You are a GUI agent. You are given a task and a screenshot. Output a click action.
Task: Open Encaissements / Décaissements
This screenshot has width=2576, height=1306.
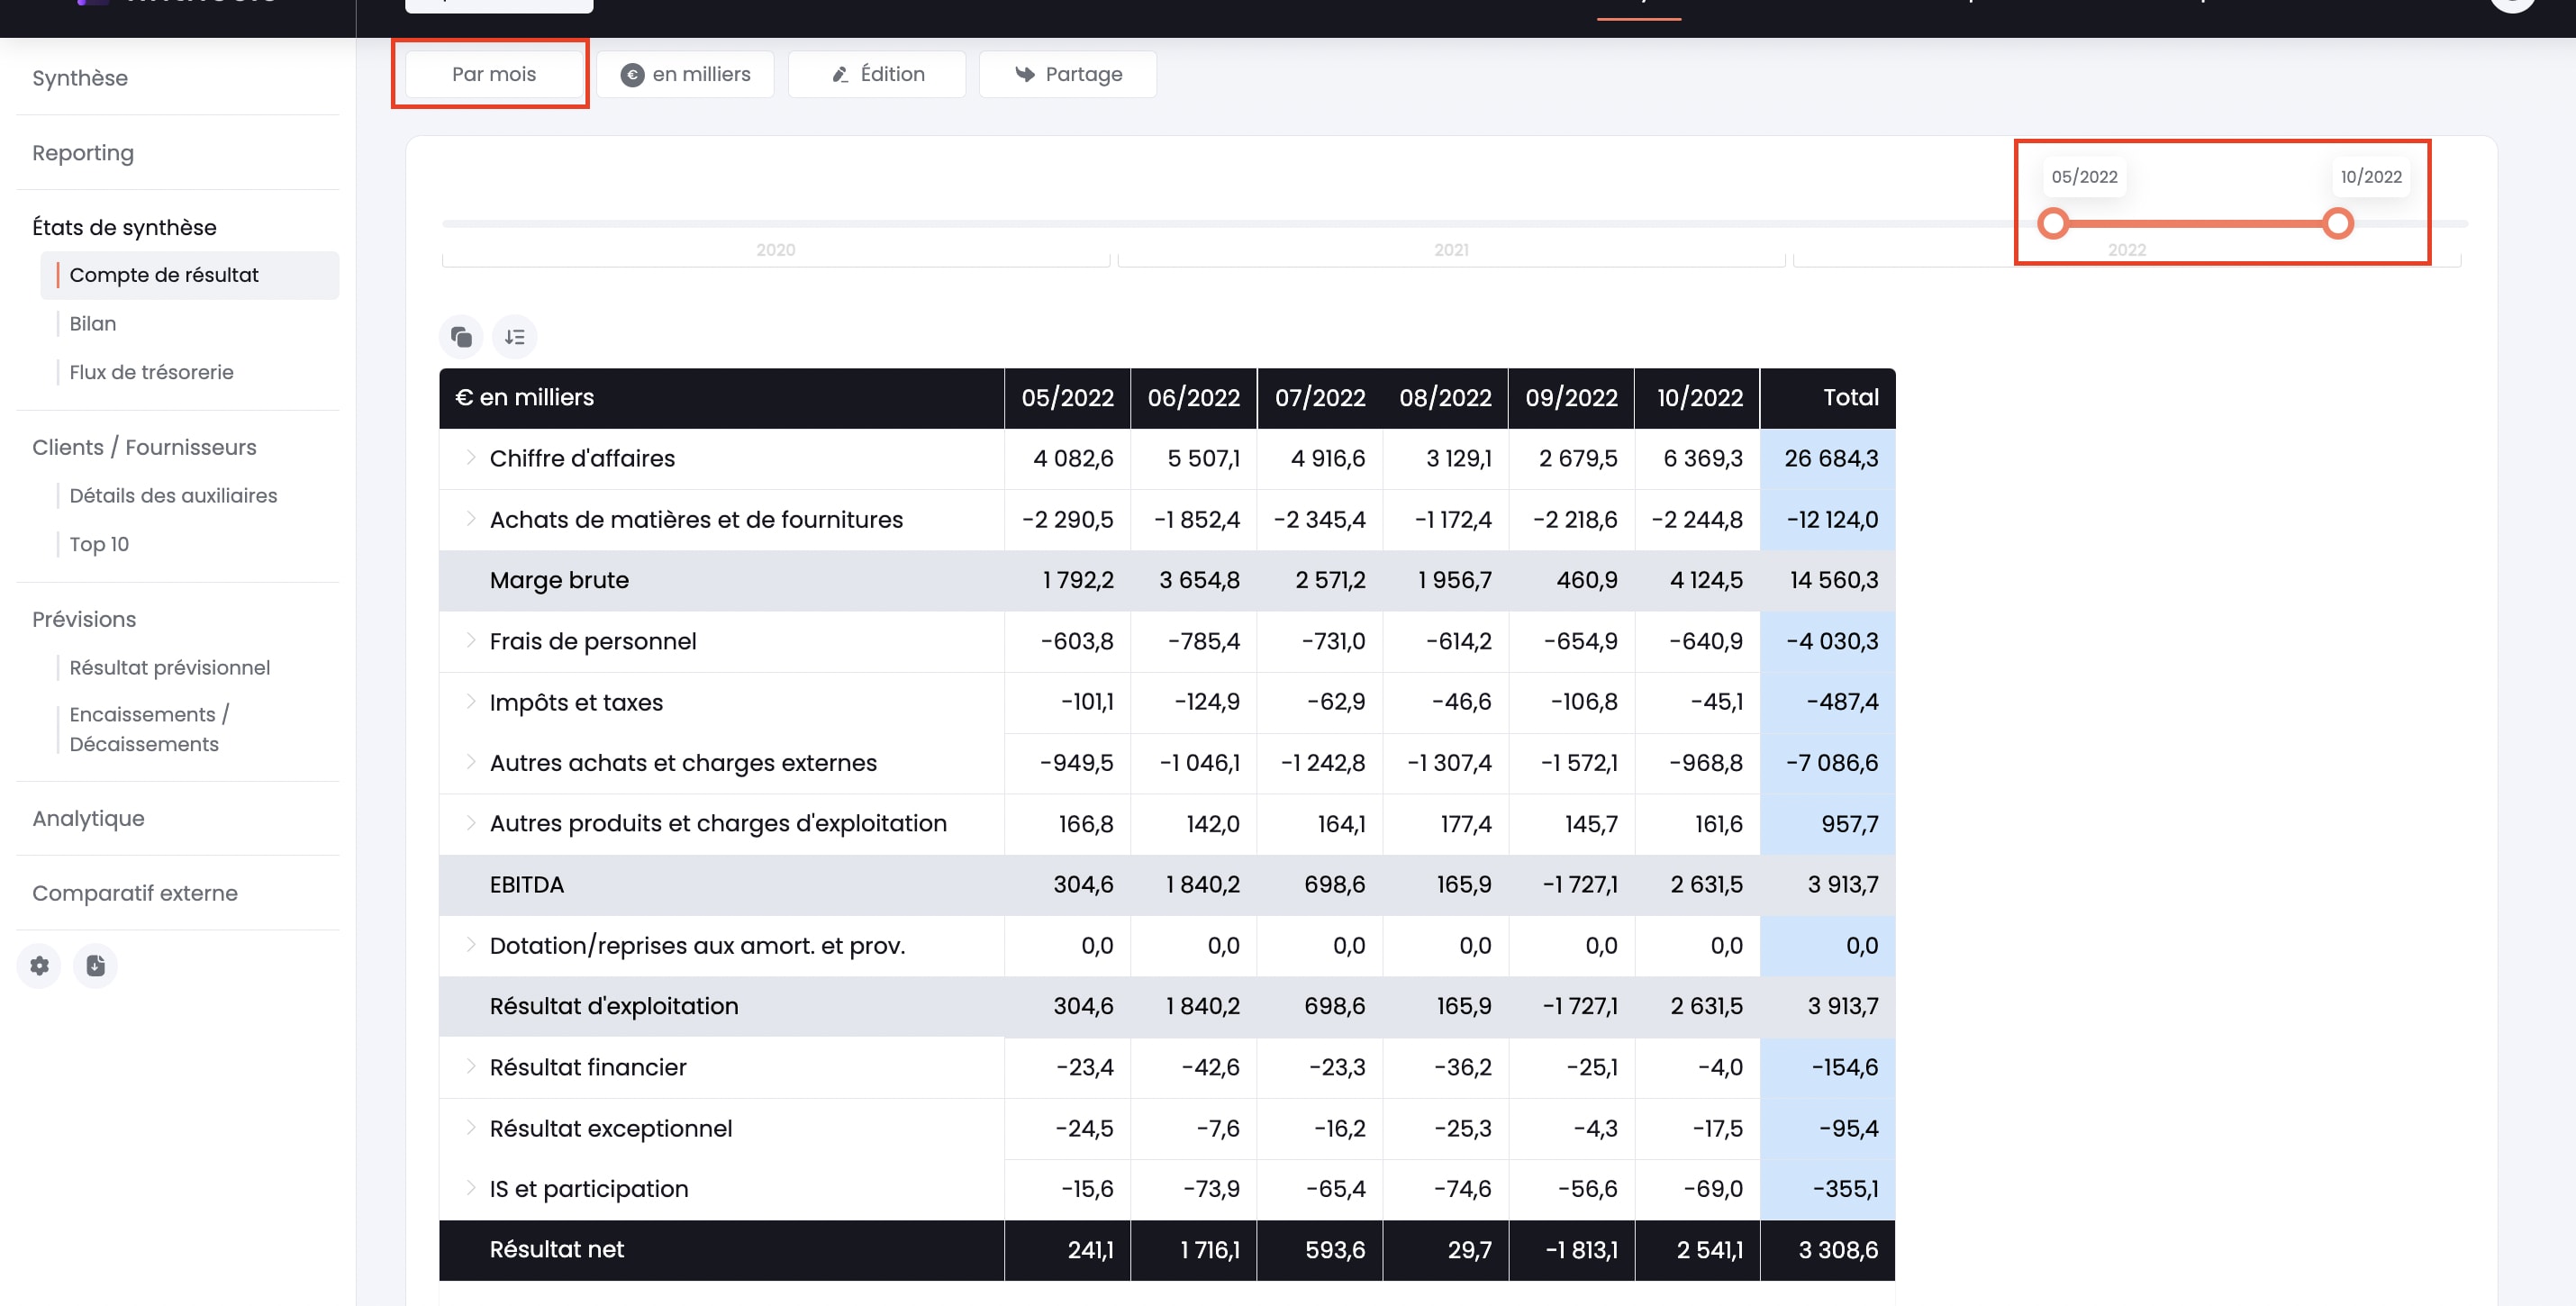pos(149,729)
